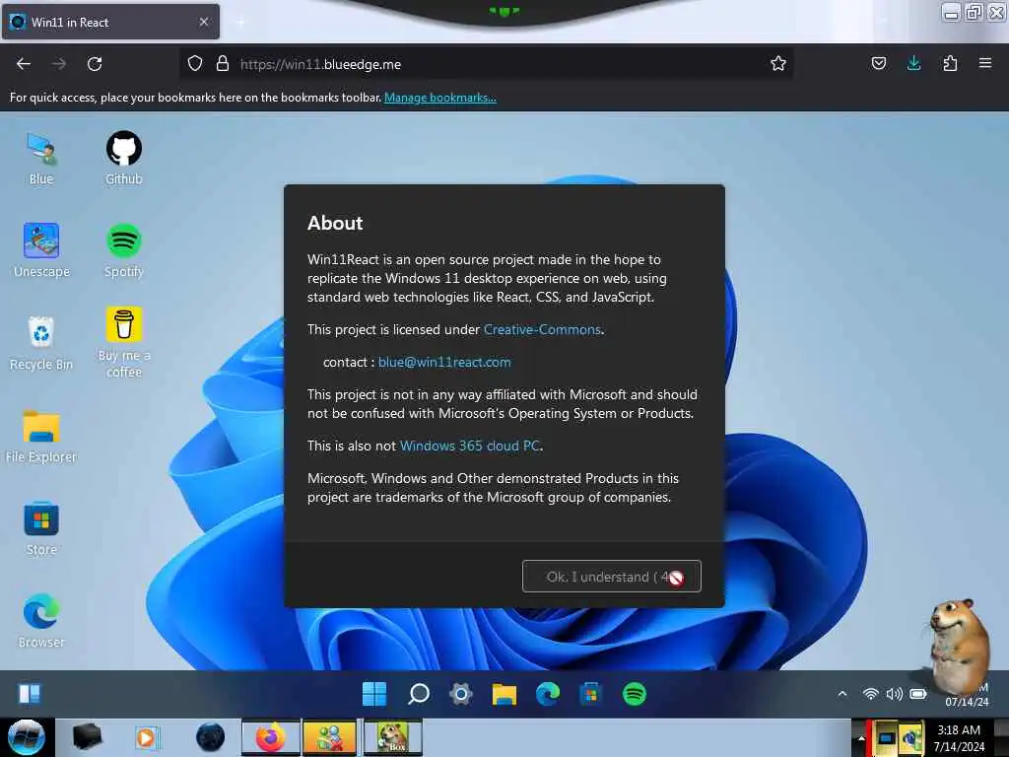The width and height of the screenshot is (1009, 757).
Task: Click the Ok, I understand button
Action: [611, 577]
